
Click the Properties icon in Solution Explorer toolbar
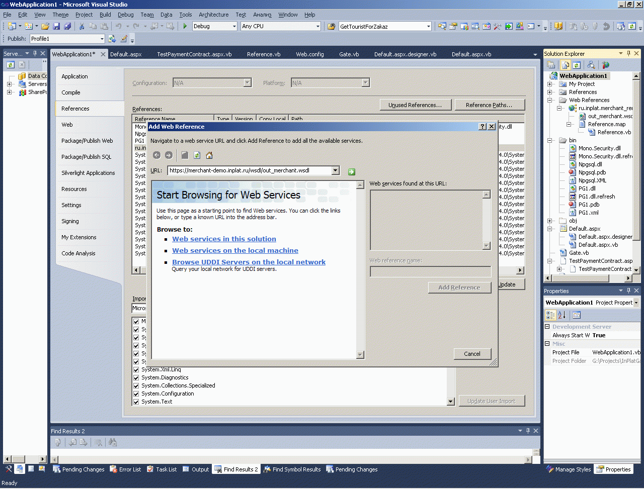tap(551, 65)
